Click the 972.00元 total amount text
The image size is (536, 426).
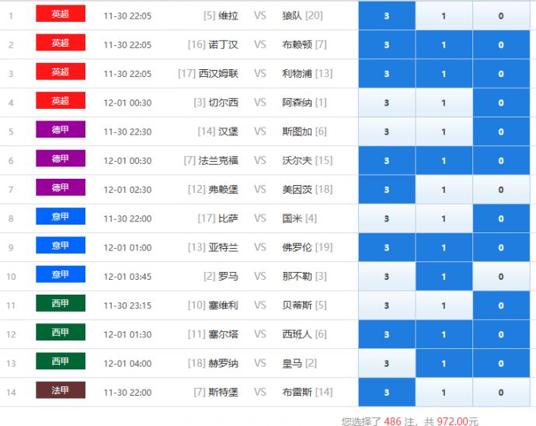point(458,421)
